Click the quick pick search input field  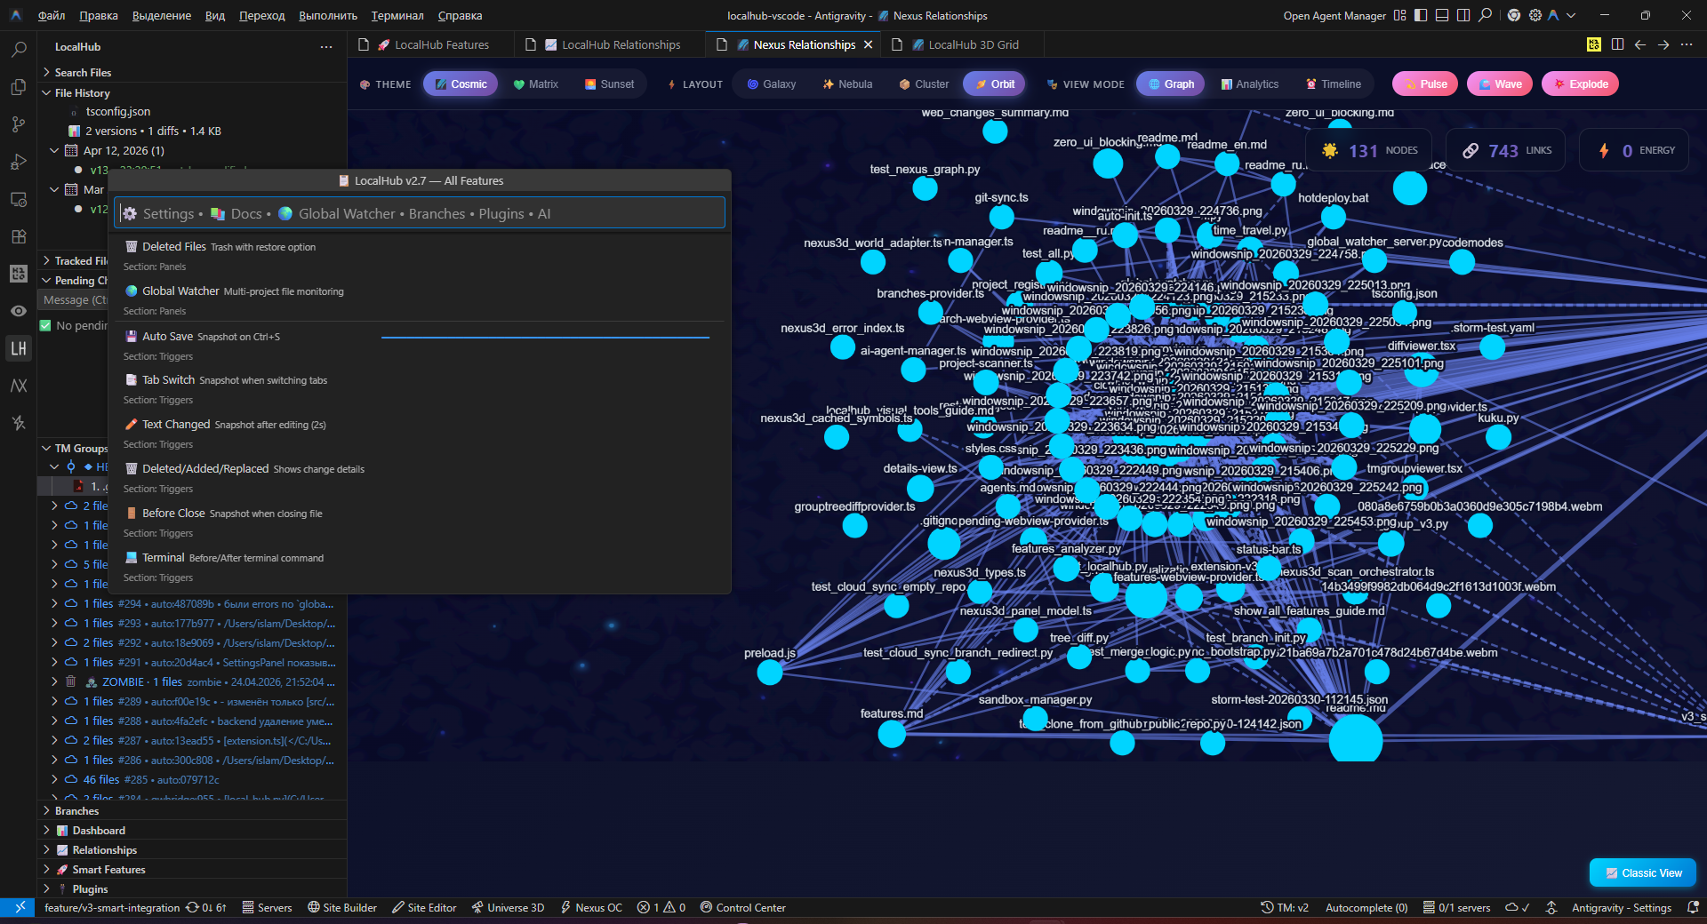[x=420, y=213]
